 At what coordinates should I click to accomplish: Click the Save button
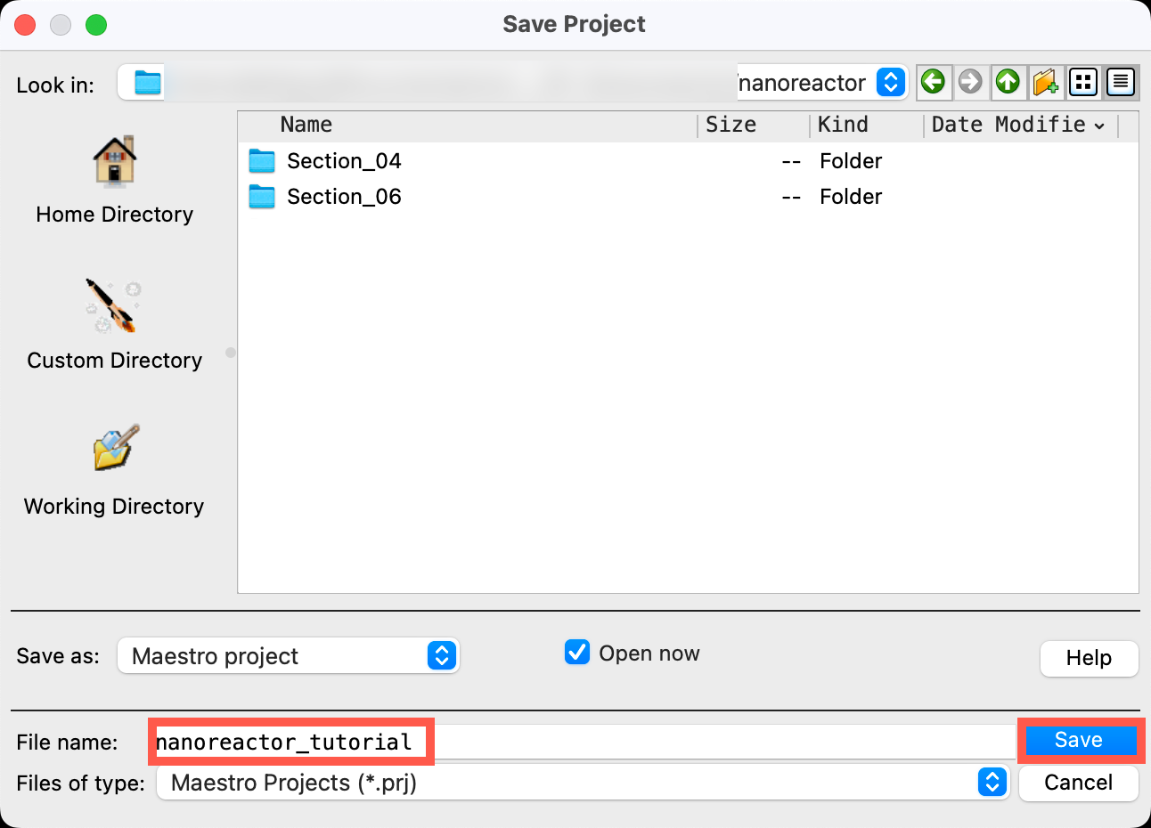pos(1081,740)
